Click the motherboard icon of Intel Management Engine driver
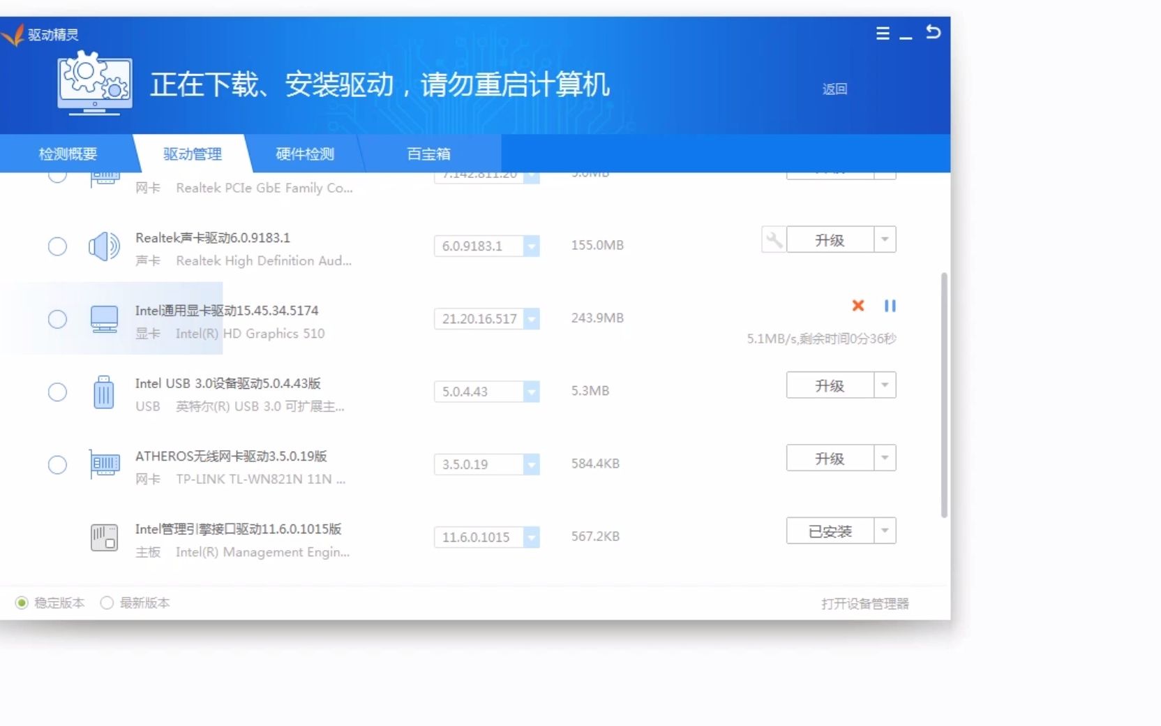 tap(104, 538)
